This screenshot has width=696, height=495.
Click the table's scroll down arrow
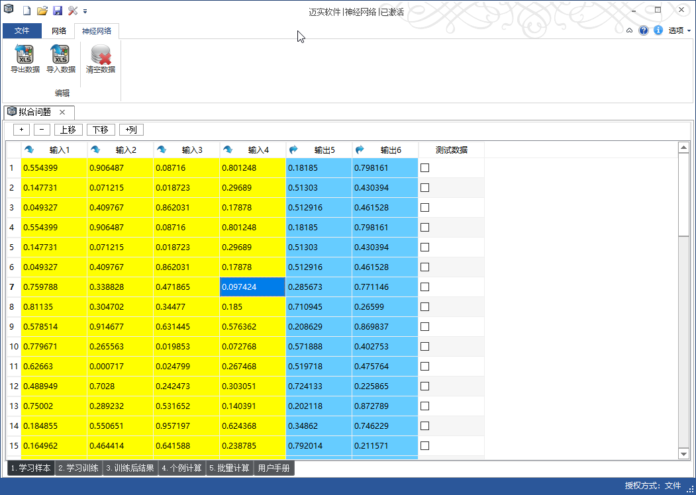[x=684, y=453]
